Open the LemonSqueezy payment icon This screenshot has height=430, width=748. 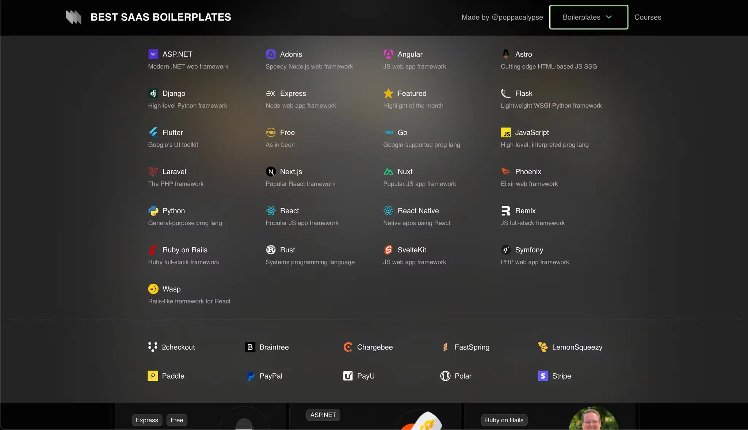[x=543, y=347]
